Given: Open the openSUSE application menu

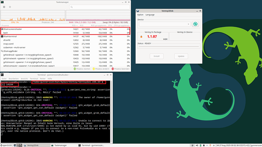Looking at the screenshot, I should (x=6, y=145).
